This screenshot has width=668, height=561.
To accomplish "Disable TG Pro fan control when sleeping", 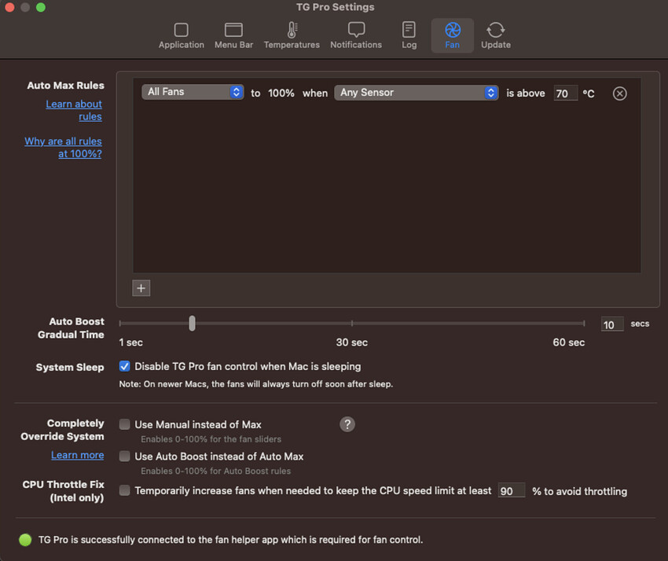I will (x=124, y=366).
